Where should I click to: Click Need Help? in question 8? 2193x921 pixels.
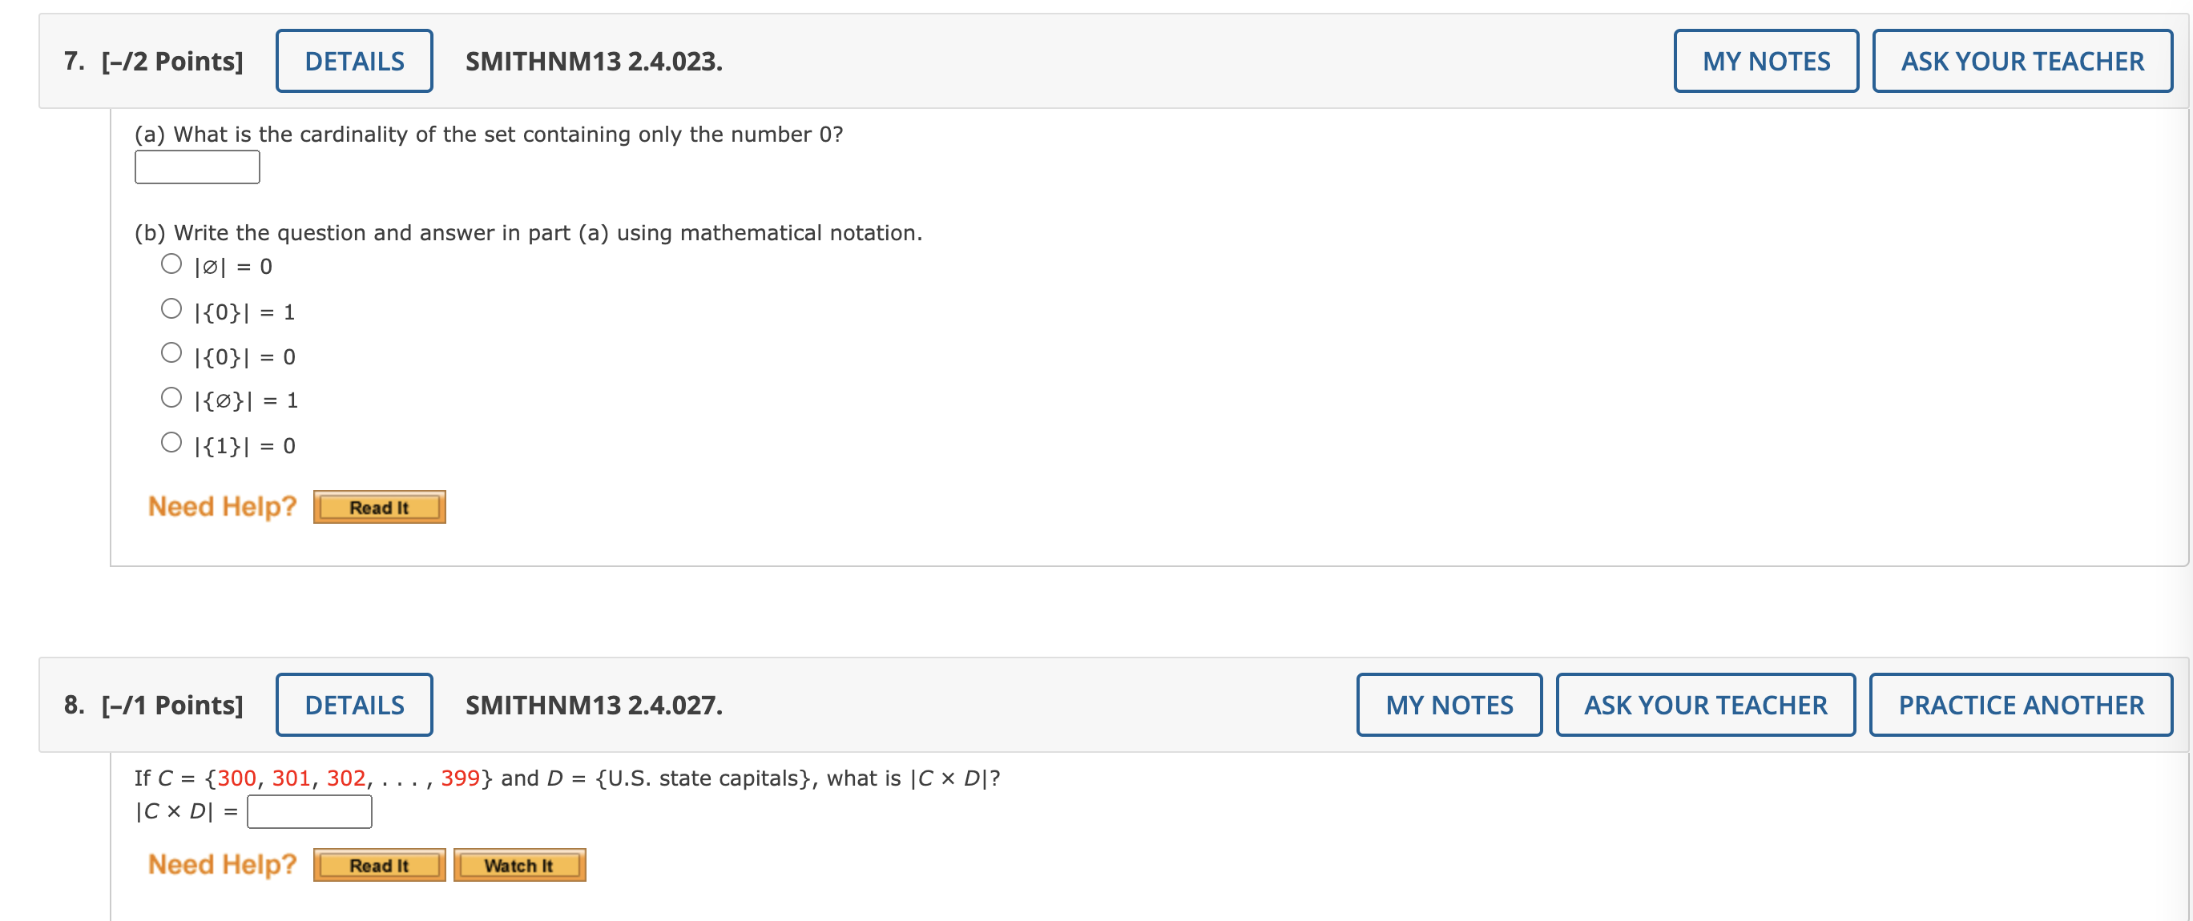[221, 864]
